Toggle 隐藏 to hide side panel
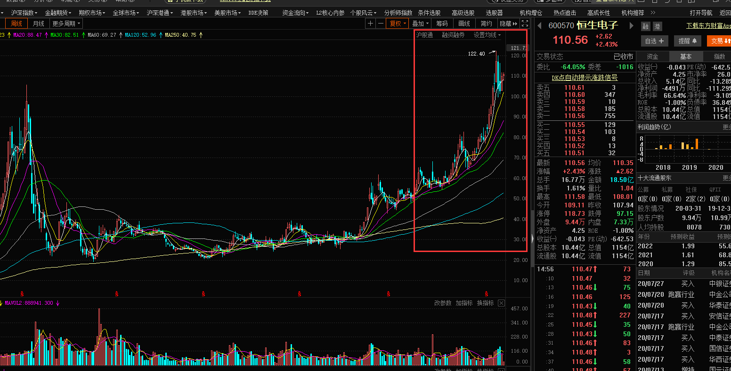This screenshot has width=731, height=371. [509, 24]
